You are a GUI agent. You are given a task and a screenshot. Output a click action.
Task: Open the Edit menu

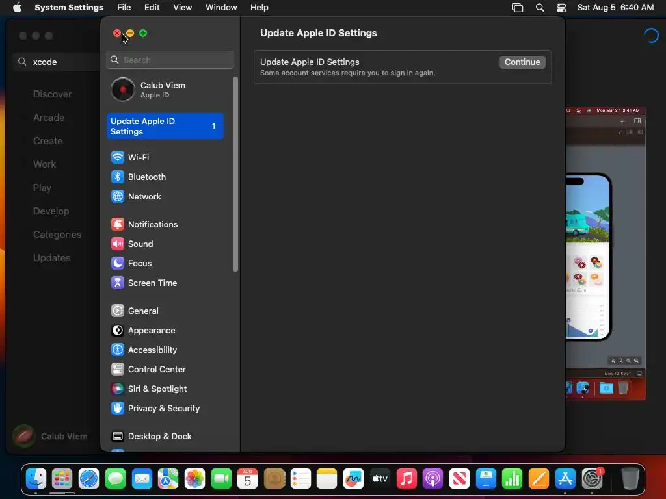(152, 8)
